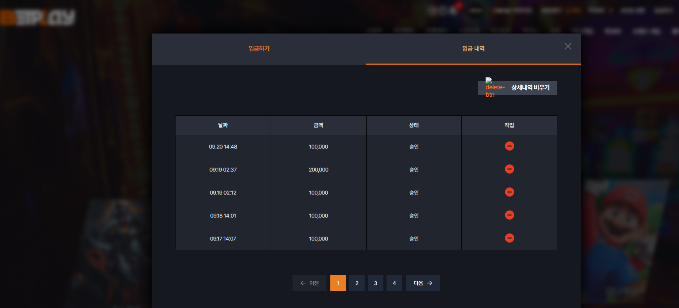
Task: Go back with the 이전 button
Action: point(309,283)
